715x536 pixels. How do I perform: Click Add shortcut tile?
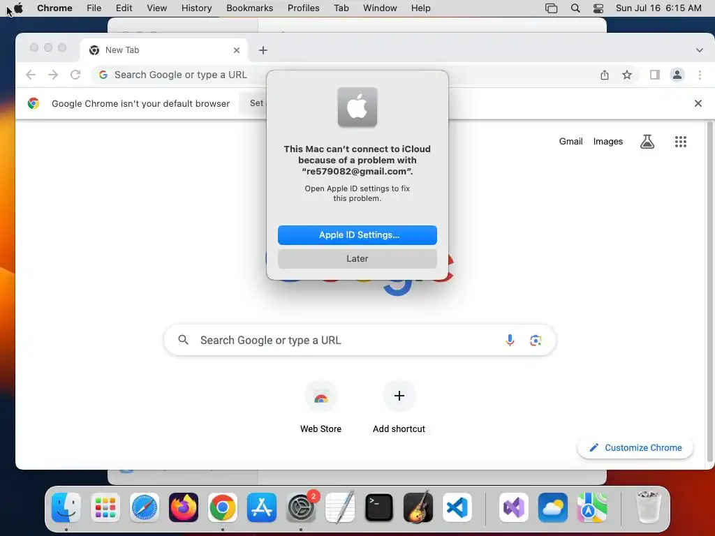(399, 407)
